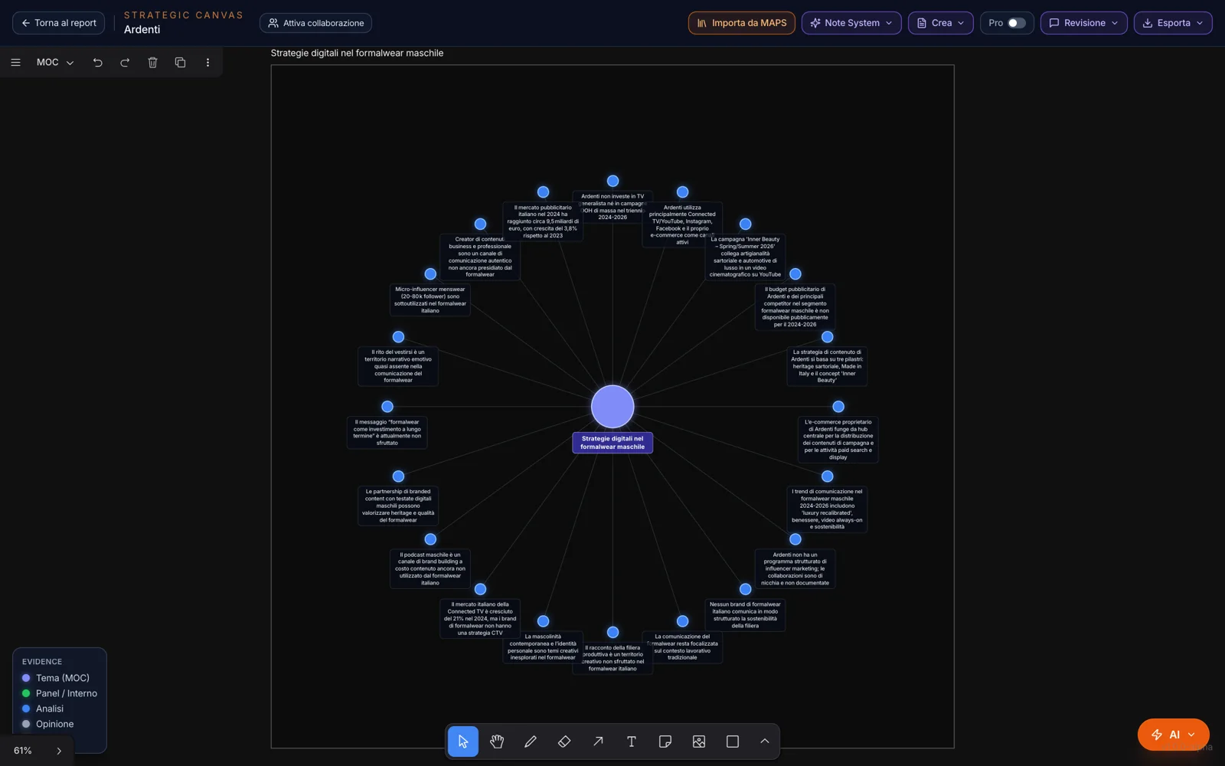
Task: Open the Crea dropdown
Action: coord(941,23)
